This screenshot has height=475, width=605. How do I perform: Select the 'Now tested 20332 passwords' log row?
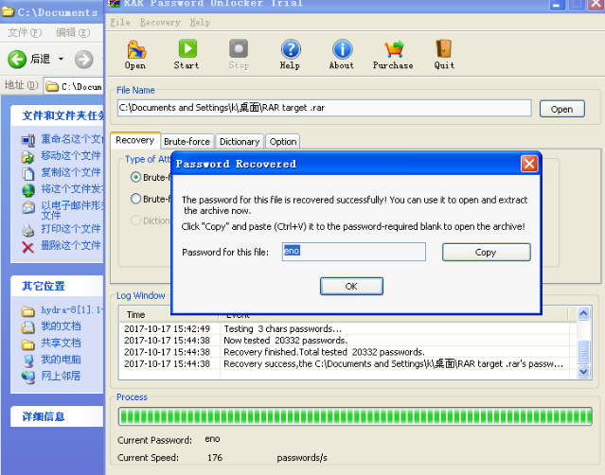[x=345, y=341]
